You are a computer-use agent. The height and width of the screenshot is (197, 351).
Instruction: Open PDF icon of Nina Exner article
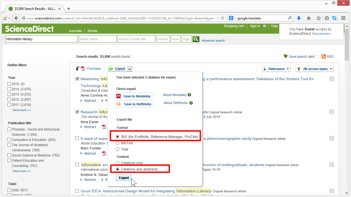[104, 127]
